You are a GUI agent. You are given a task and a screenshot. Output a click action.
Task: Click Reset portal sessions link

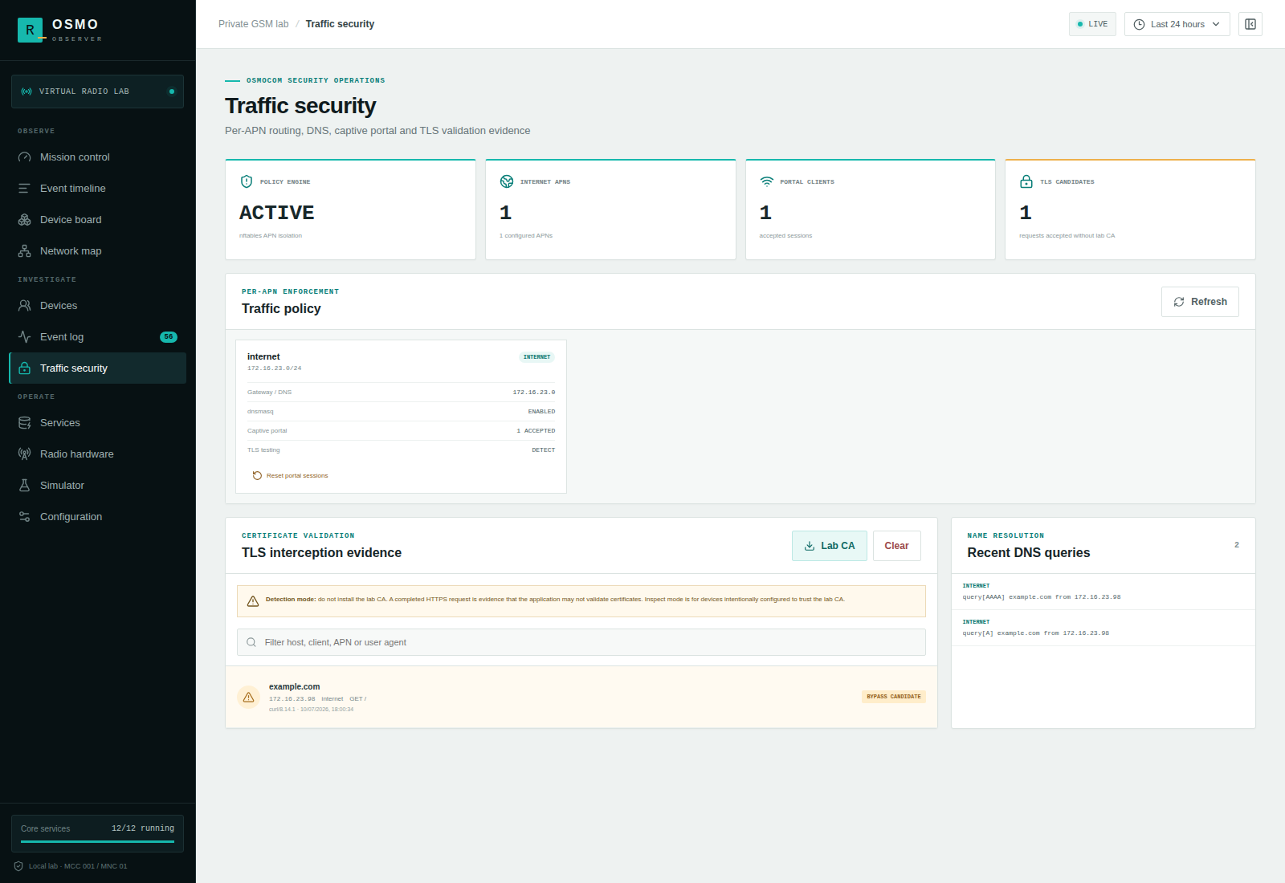click(x=290, y=475)
